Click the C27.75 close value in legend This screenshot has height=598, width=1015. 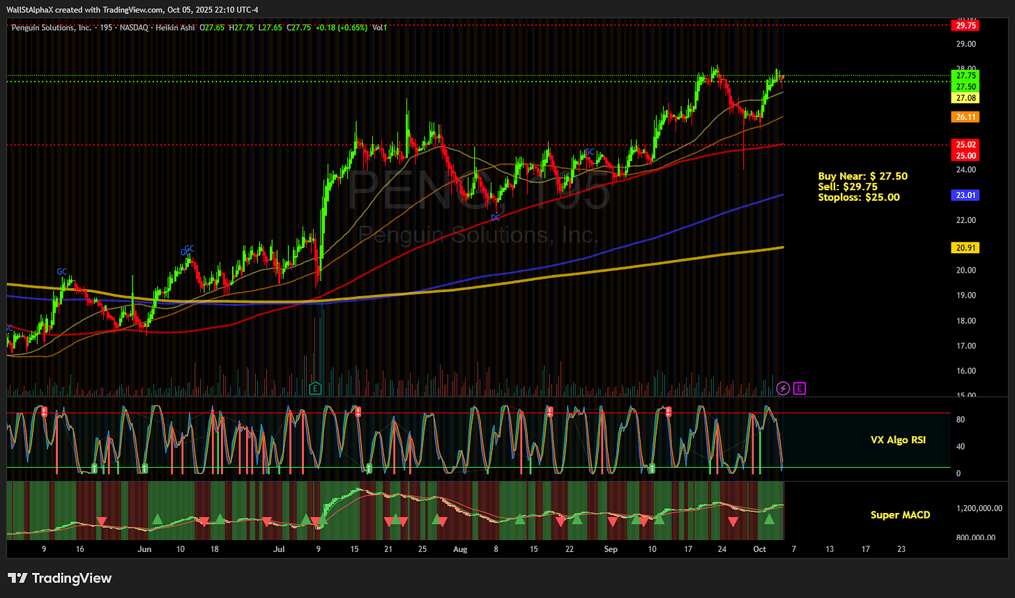point(300,27)
